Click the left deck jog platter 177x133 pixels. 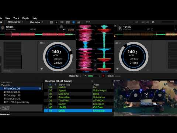(x=58, y=57)
